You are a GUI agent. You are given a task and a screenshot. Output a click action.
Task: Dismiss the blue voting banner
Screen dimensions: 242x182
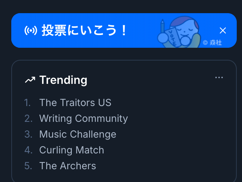coord(223,31)
